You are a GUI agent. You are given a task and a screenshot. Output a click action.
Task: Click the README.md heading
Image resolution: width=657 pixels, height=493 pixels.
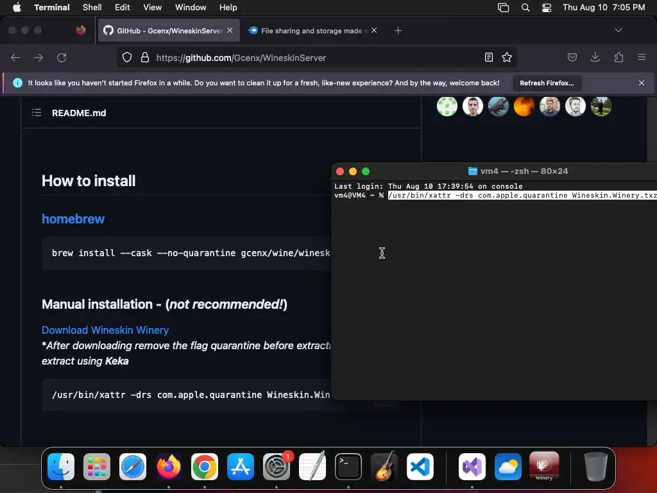pos(79,113)
